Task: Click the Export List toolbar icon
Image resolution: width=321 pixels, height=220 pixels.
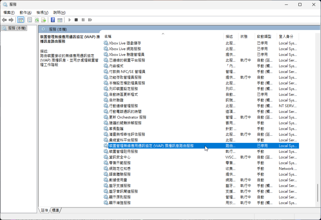Action: coord(44,20)
